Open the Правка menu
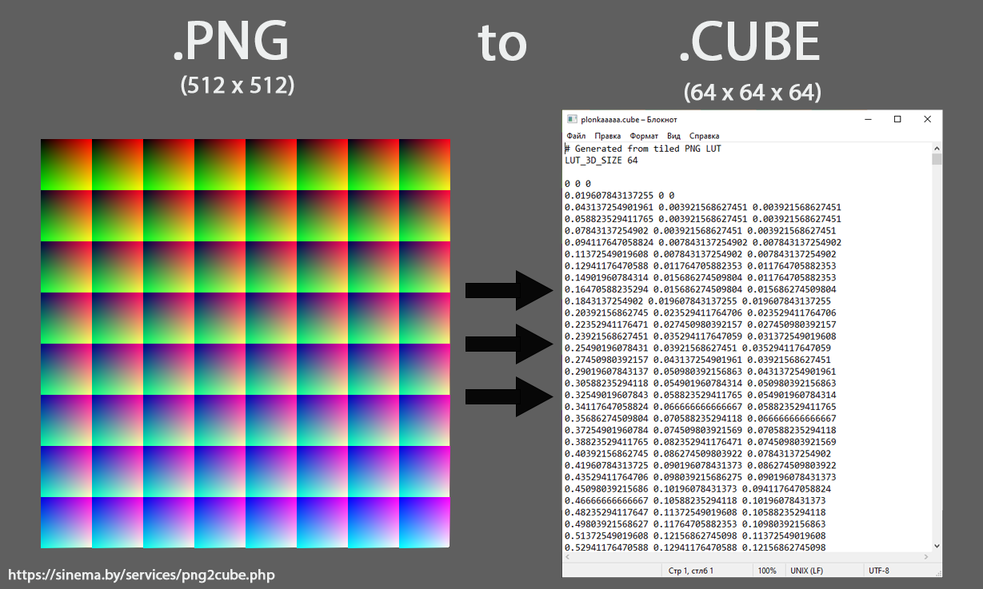Image resolution: width=983 pixels, height=589 pixels. pos(608,135)
